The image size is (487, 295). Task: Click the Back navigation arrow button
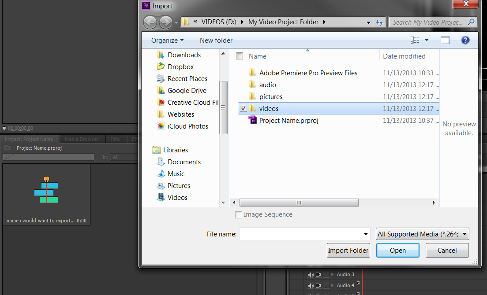[150, 22]
